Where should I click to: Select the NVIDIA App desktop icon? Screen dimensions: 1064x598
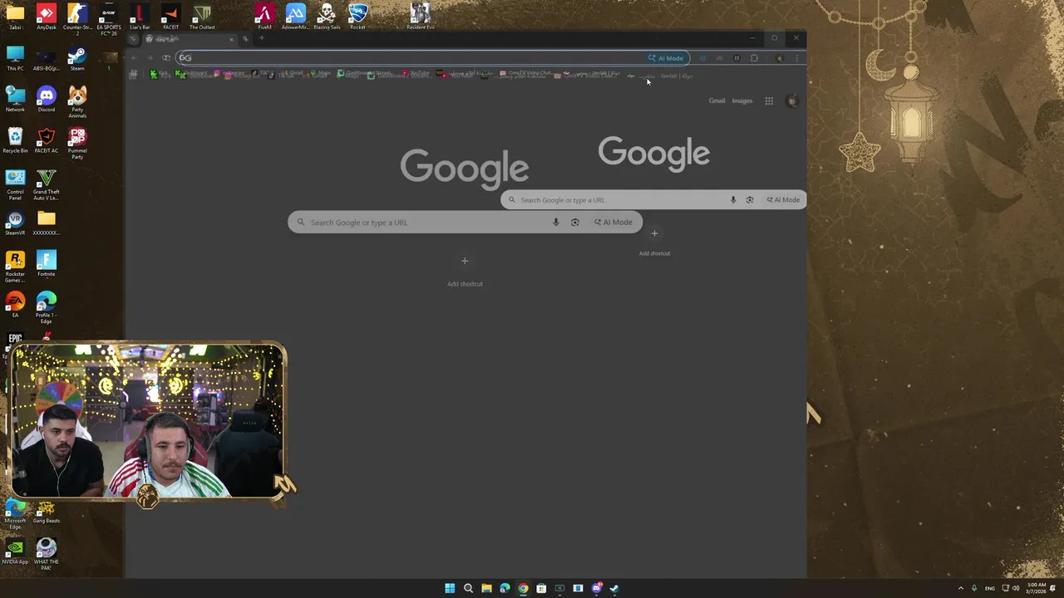pyautogui.click(x=15, y=551)
